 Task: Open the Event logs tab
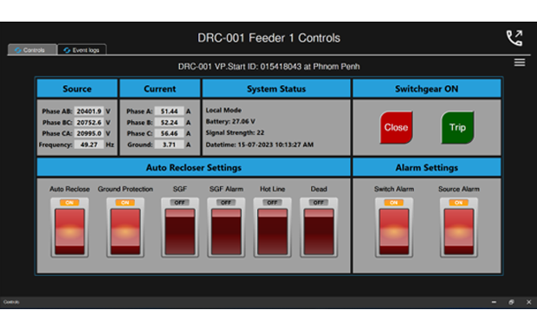[81, 49]
